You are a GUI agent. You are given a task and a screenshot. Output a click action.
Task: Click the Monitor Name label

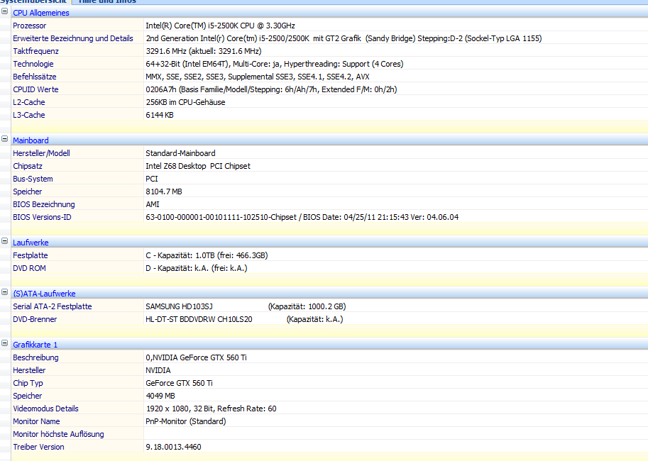point(36,422)
